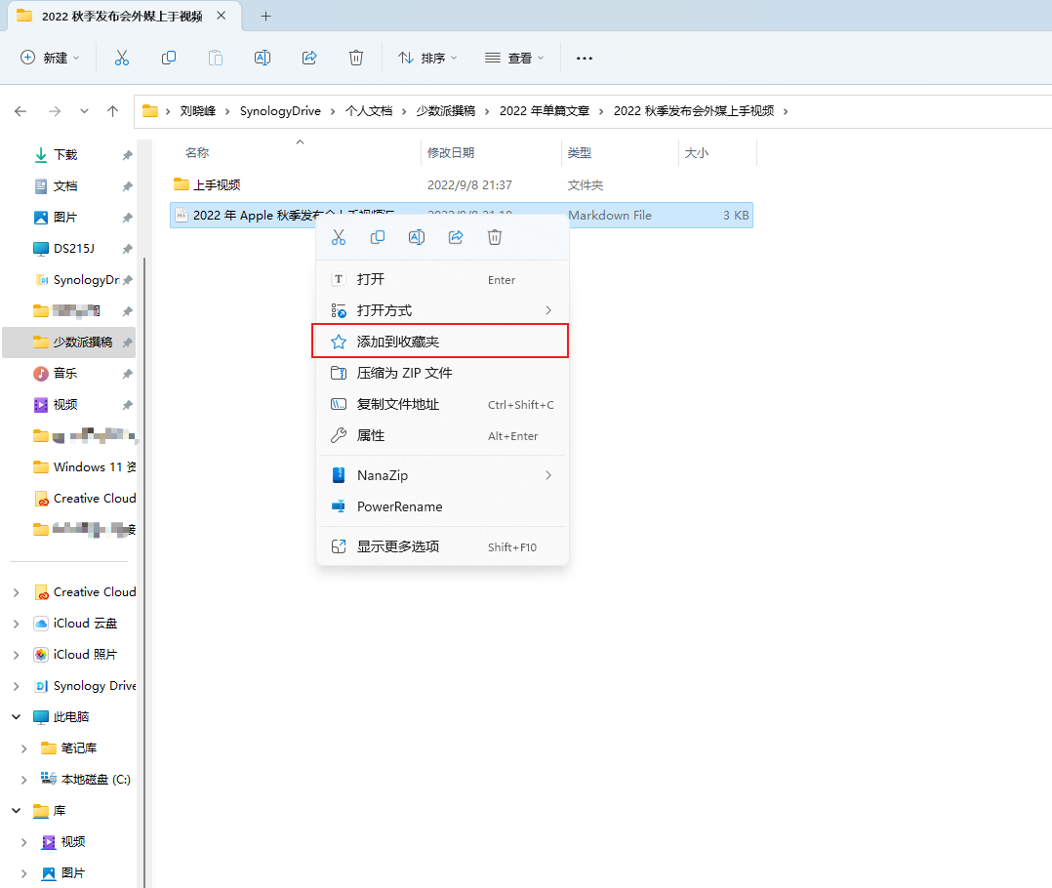Click the Rename icon in the toolbar
This screenshot has height=888, width=1052.
pyautogui.click(x=262, y=58)
